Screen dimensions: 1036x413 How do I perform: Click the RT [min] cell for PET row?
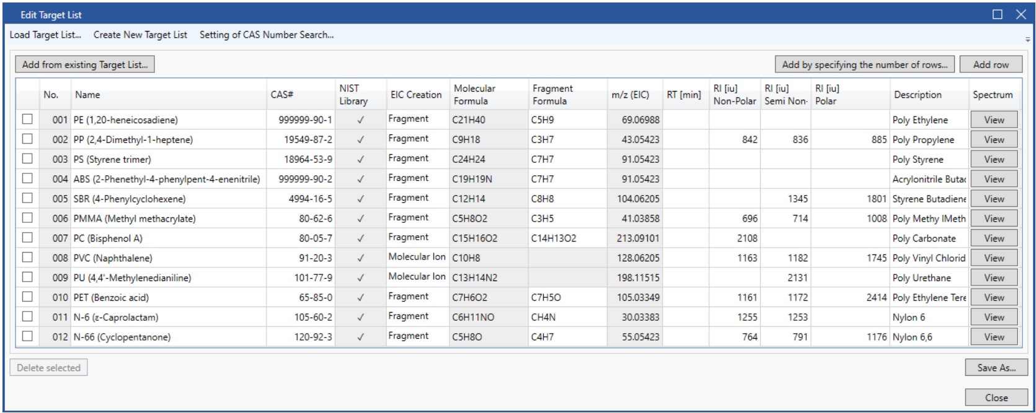pyautogui.click(x=685, y=297)
